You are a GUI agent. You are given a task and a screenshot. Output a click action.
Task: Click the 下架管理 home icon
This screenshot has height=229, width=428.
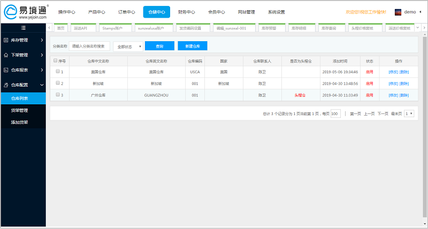(x=6, y=55)
